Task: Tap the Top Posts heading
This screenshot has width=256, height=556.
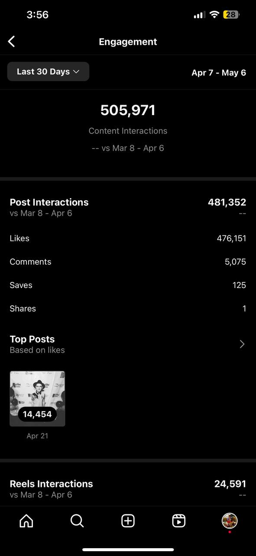Action: pos(32,339)
